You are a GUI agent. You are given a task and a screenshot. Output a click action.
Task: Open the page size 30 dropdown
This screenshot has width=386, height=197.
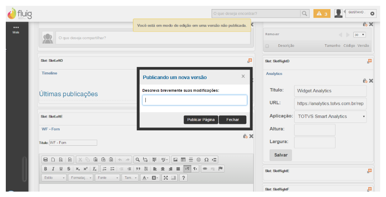tap(359, 35)
